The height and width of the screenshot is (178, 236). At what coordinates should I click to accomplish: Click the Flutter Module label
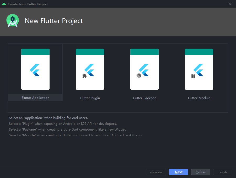(199, 98)
